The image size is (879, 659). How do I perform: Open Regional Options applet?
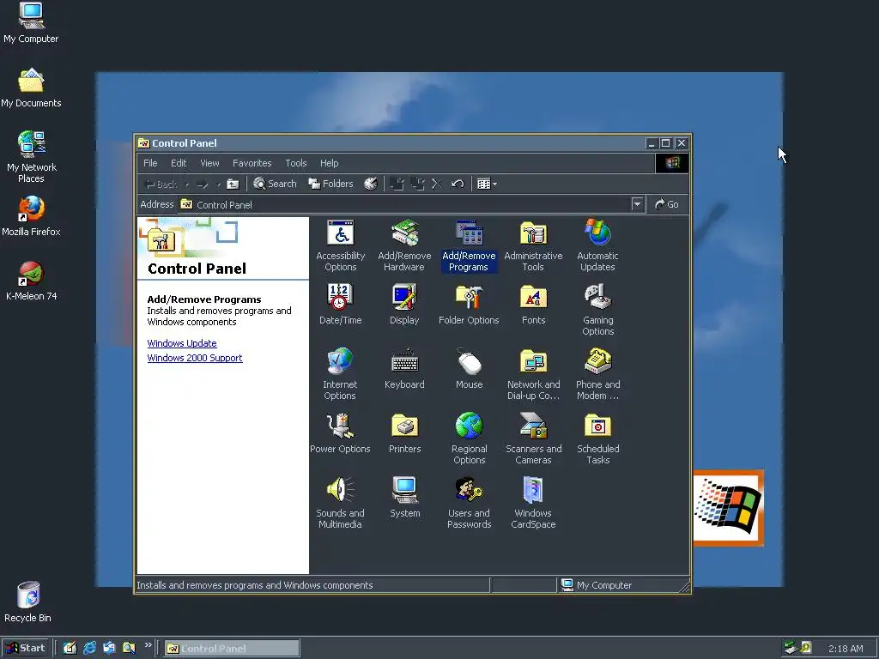click(470, 438)
